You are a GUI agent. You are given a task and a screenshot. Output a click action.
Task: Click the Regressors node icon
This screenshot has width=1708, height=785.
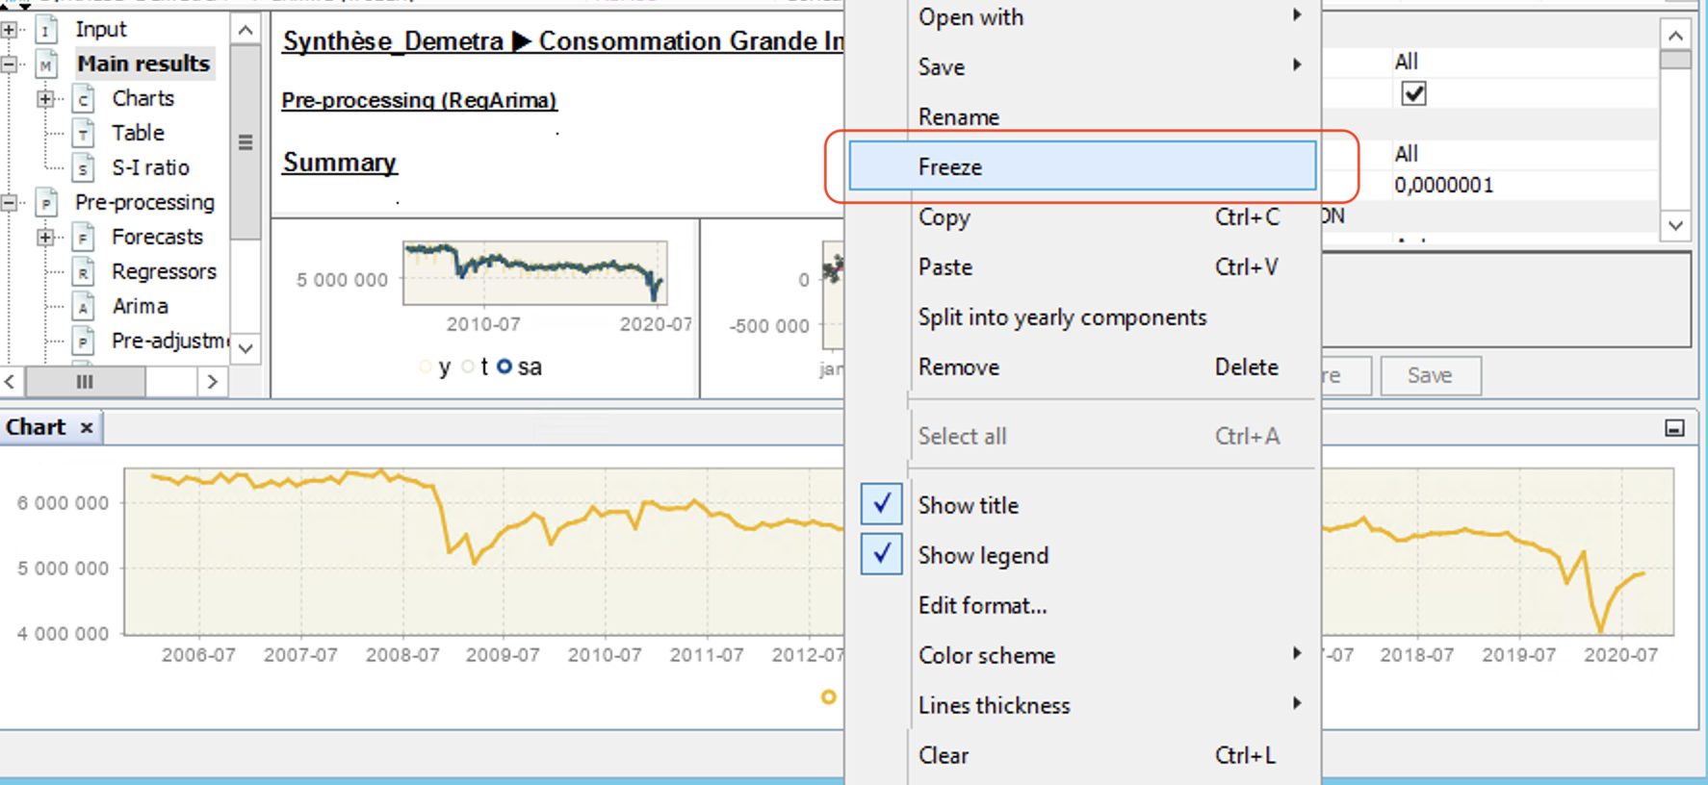pyautogui.click(x=84, y=272)
